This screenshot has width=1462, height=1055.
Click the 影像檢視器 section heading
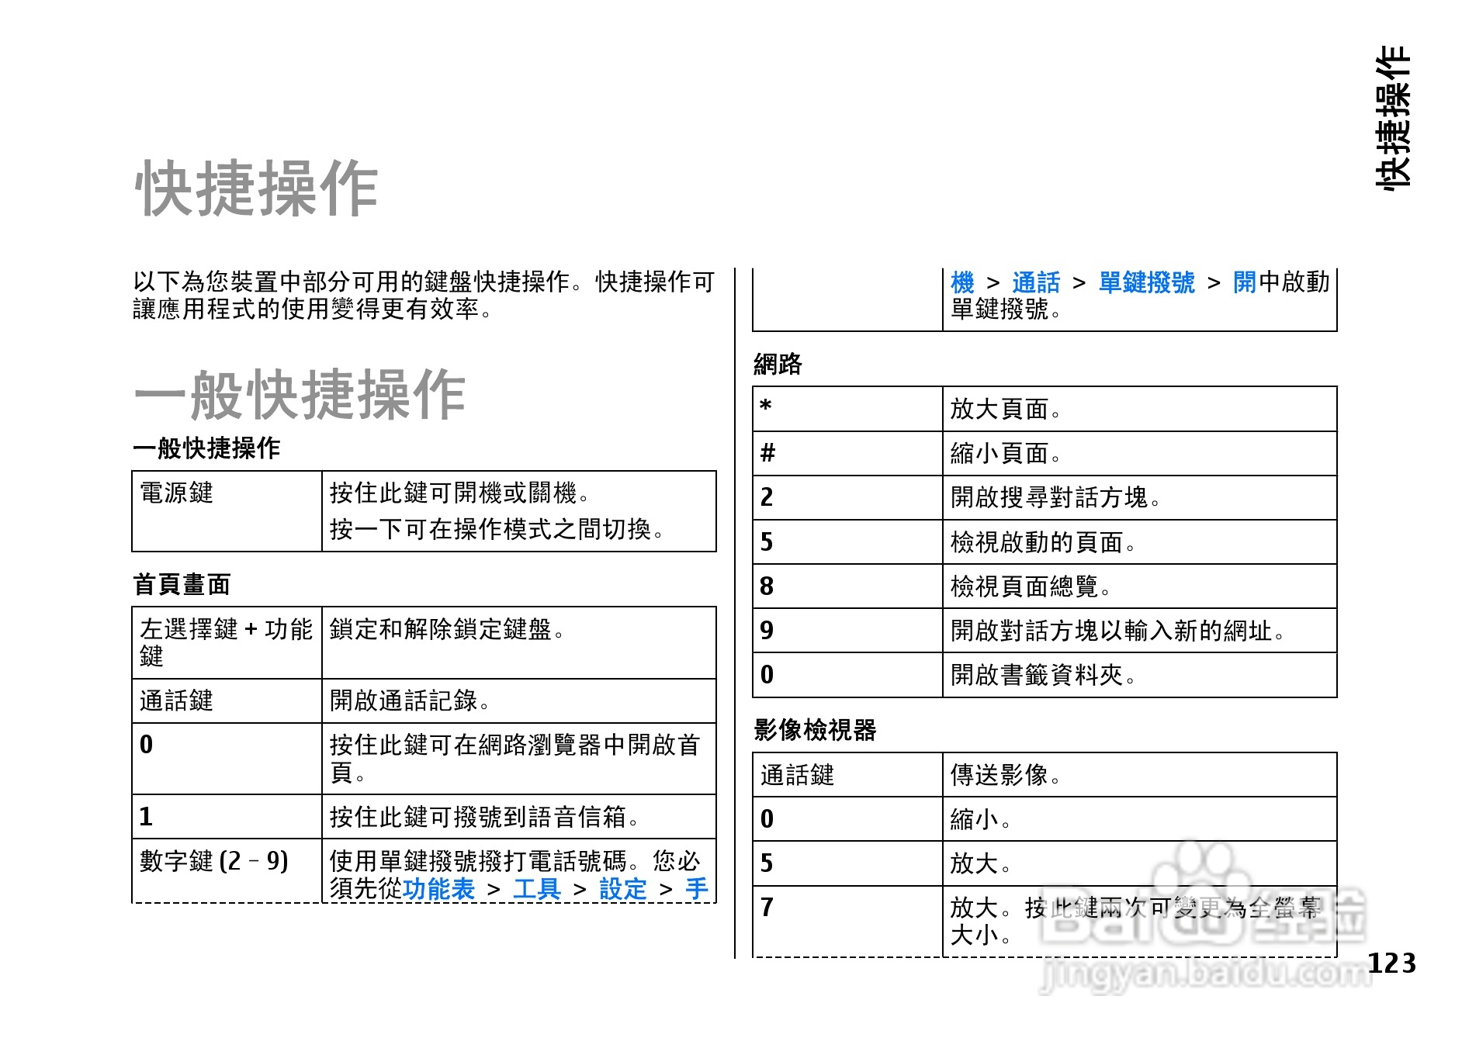[x=815, y=729]
